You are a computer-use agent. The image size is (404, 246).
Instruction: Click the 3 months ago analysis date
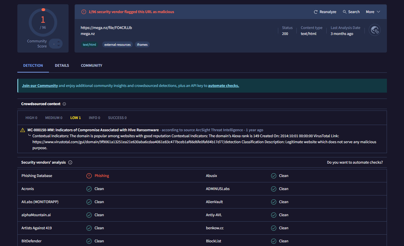342,34
